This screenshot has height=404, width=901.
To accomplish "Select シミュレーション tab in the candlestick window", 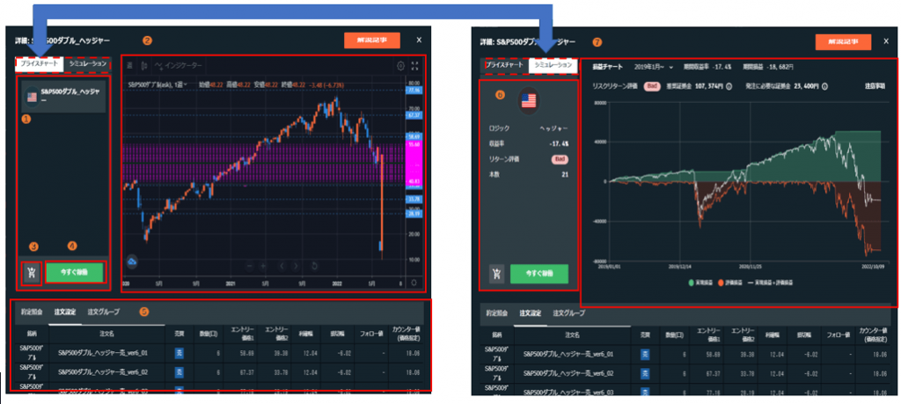I will click(87, 63).
